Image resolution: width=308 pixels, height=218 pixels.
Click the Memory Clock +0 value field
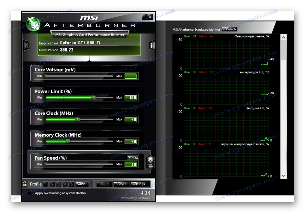[131, 141]
